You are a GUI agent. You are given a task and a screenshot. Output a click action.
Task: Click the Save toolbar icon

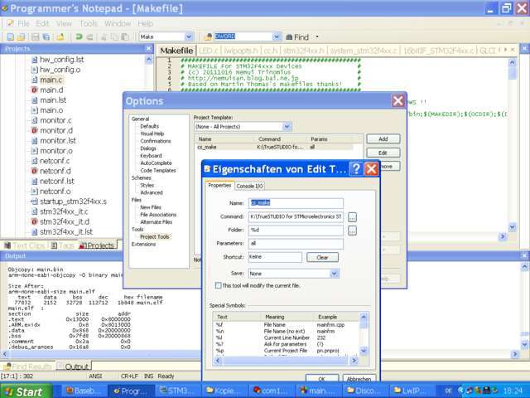[35, 36]
